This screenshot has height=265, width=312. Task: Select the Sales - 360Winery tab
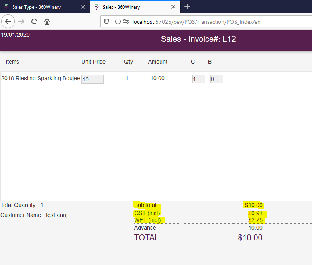tap(135, 7)
